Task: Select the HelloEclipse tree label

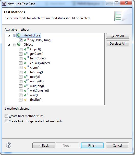Action: click(x=32, y=35)
